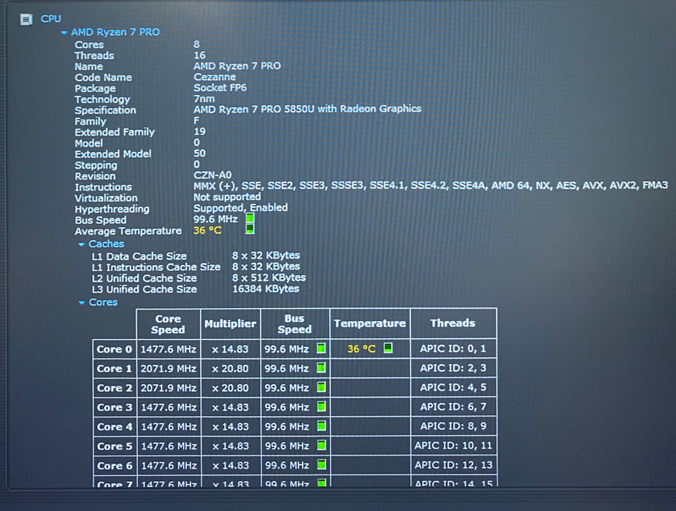676x511 pixels.
Task: Click the Technology value 7nm
Action: point(204,99)
